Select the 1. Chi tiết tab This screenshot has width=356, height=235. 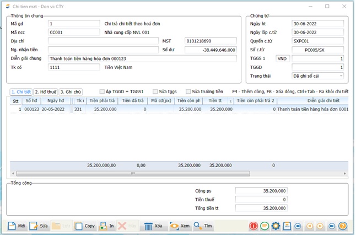[x=21, y=92]
